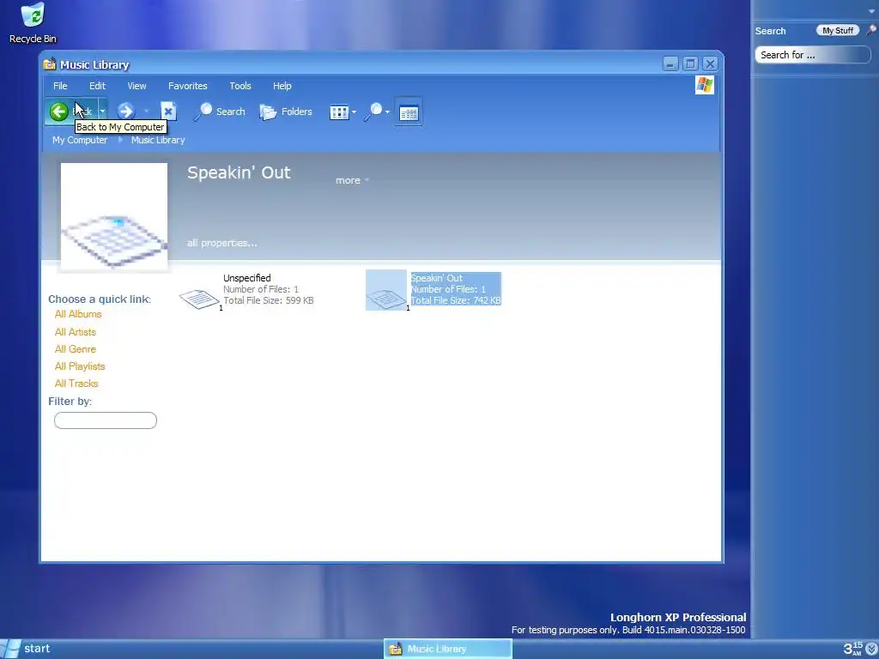Click the My Stuff button in sidebar
The image size is (879, 659).
838,31
